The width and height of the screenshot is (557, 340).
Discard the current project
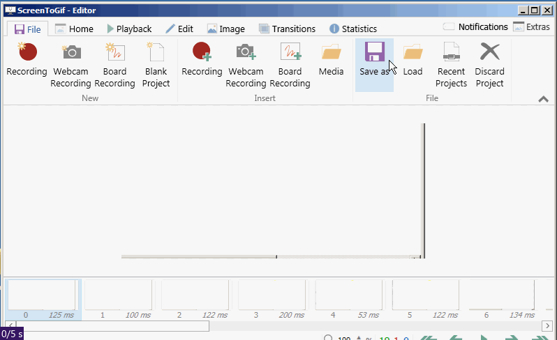(x=489, y=65)
